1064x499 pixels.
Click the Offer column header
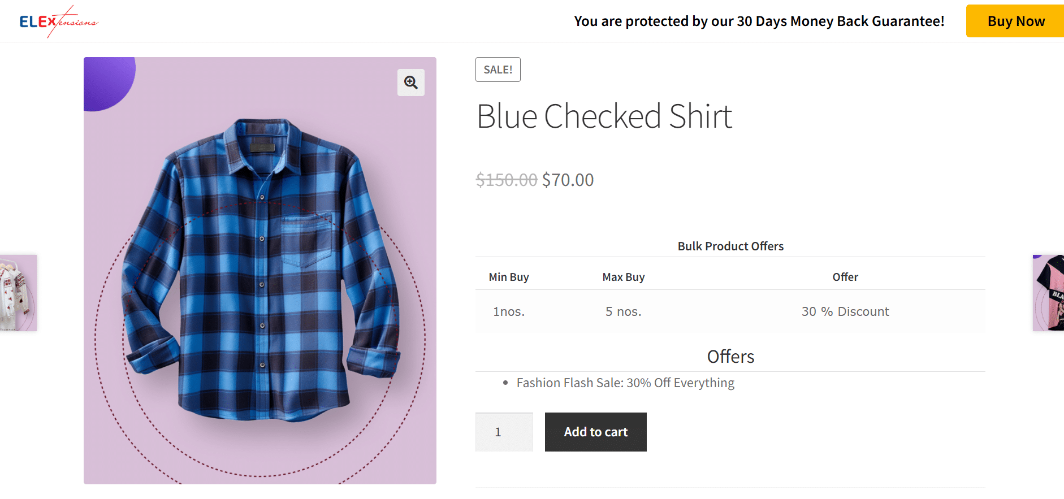click(845, 277)
